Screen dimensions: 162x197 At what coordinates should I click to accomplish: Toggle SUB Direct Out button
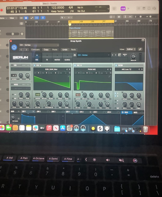click(26, 65)
